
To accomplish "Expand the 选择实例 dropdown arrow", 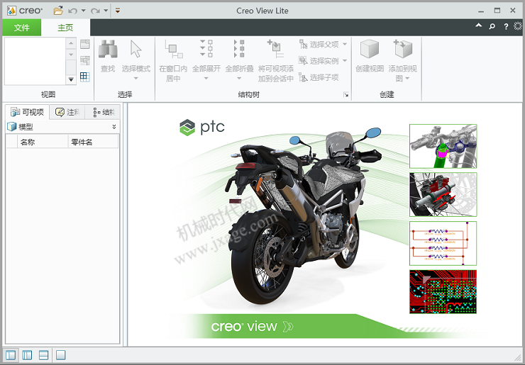I will 345,60.
